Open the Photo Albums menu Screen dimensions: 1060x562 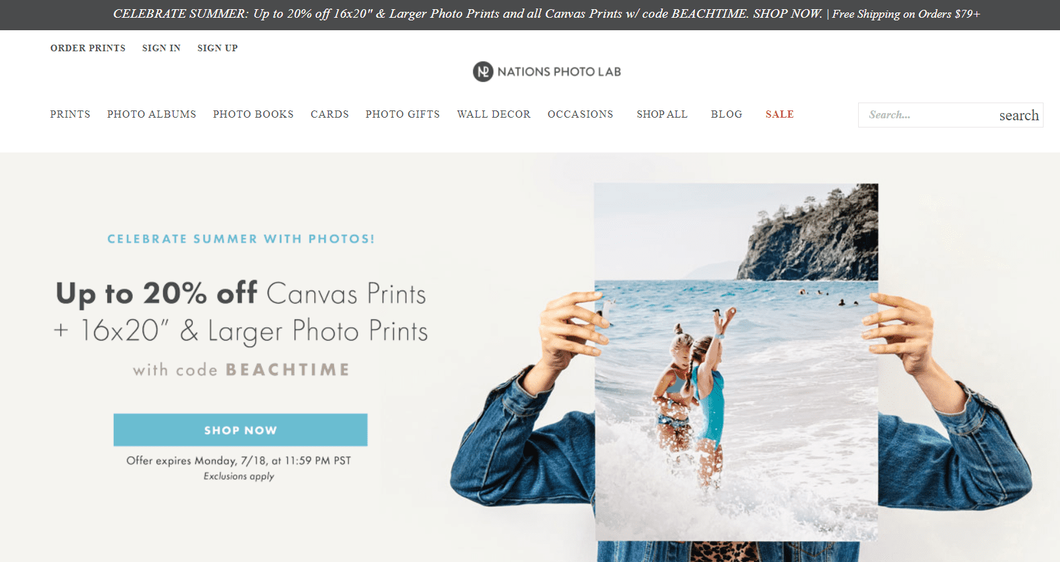tap(152, 114)
